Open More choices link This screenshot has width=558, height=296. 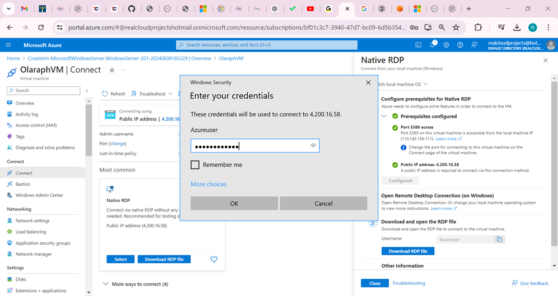[x=208, y=184]
